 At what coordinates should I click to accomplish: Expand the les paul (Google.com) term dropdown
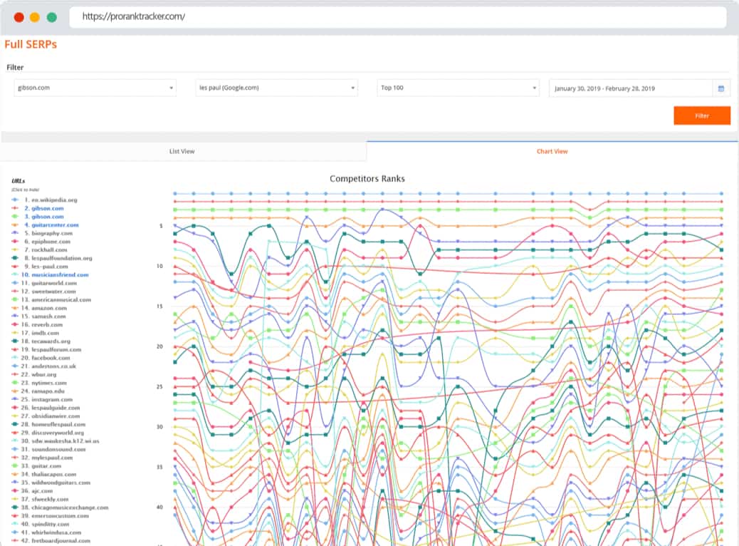[276, 88]
